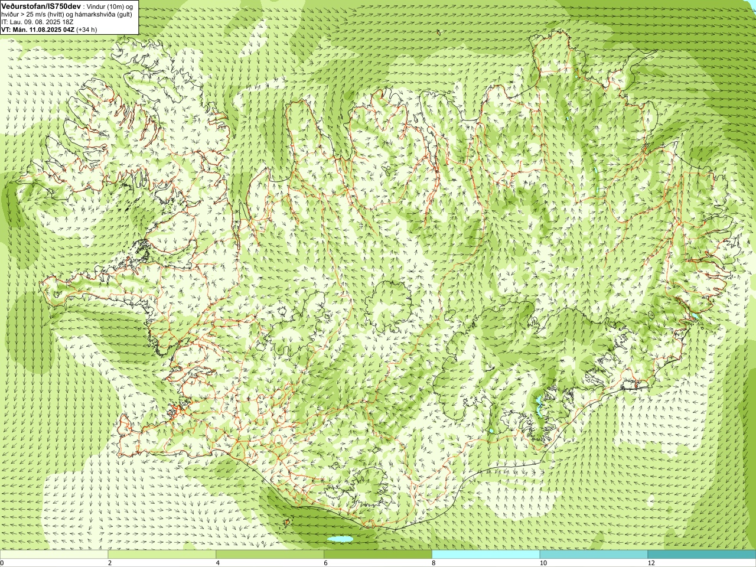Click the teal legend swatch above 12 m/s

[702, 555]
